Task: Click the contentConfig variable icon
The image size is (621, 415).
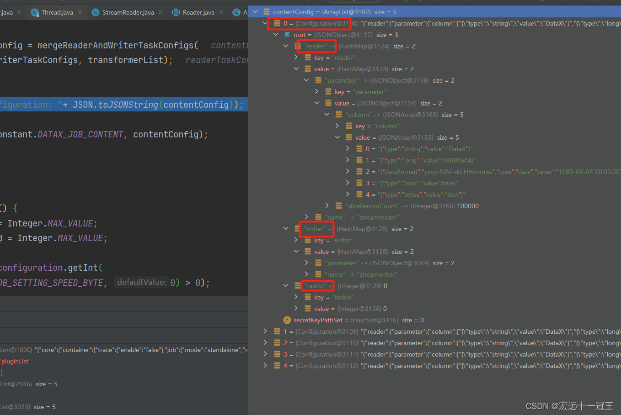Action: (267, 12)
